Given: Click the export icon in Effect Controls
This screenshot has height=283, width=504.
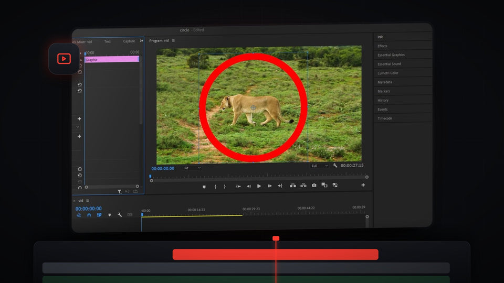Looking at the screenshot, I should coord(135,191).
